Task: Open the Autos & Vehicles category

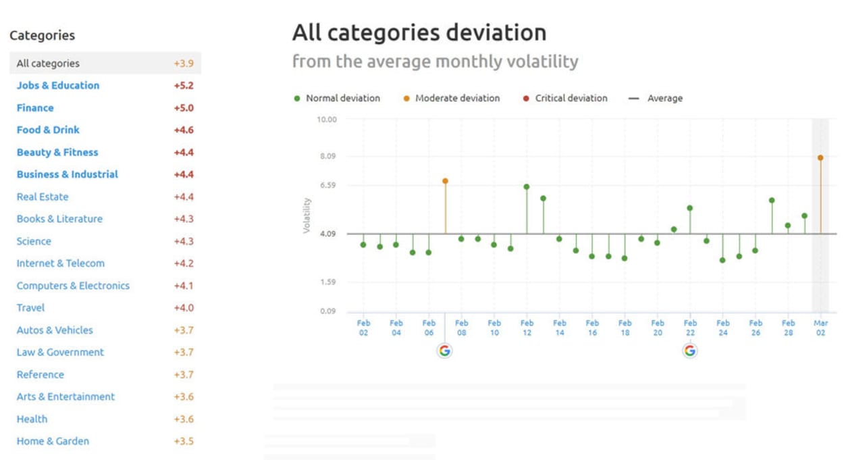Action: coord(55,330)
